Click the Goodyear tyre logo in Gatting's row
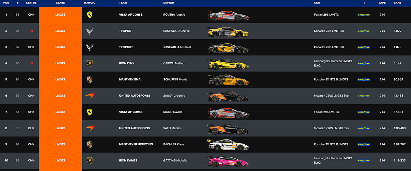Screen dimensions: 411x171 [364, 161]
